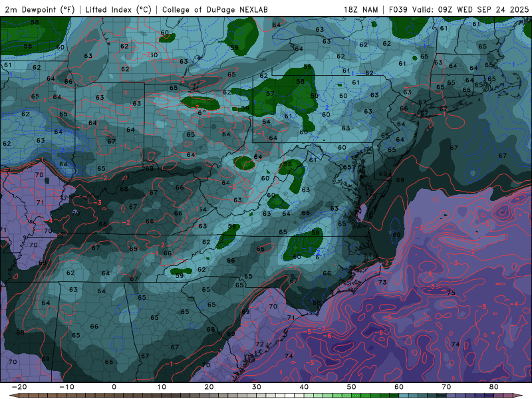
Task: Click the "18Z NAM" model run label
Action: (360, 10)
